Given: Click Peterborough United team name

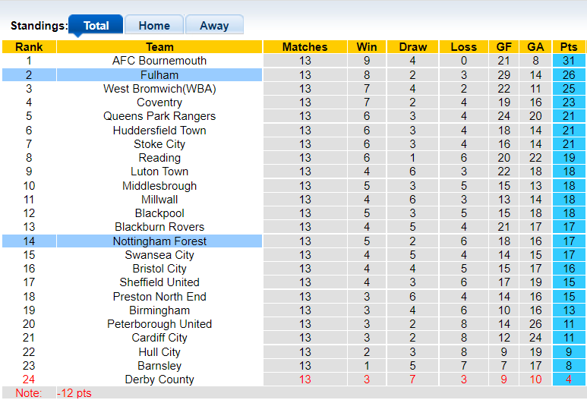Looking at the screenshot, I should 159,324.
